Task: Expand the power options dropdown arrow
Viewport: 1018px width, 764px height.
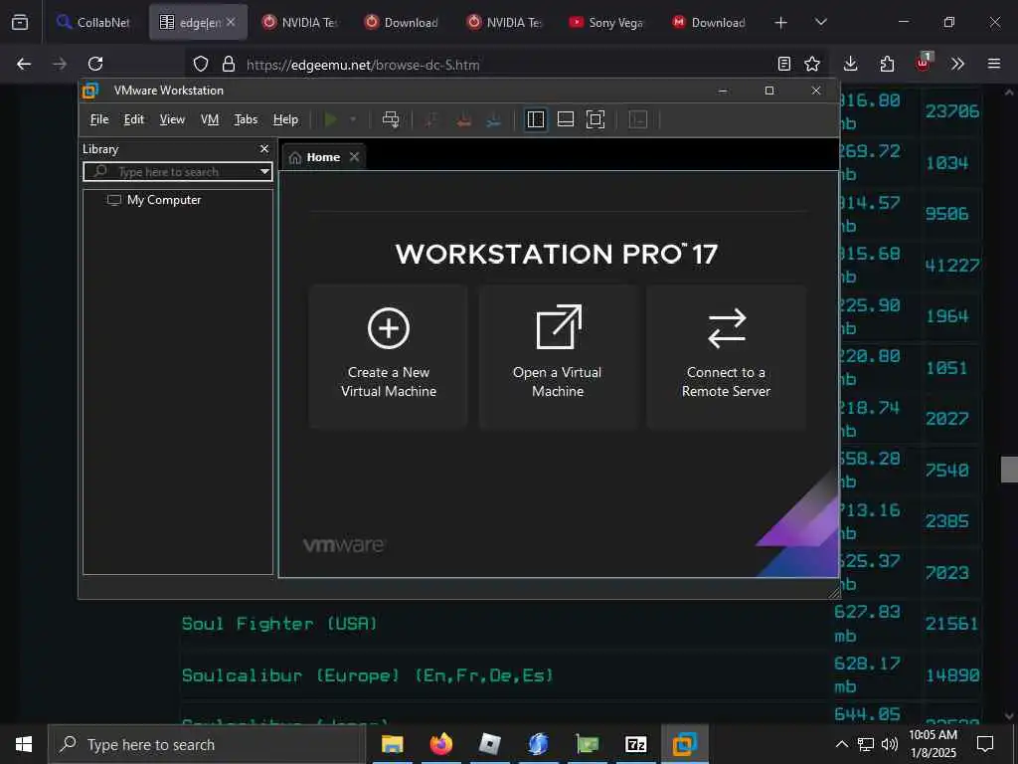Action: point(353,119)
